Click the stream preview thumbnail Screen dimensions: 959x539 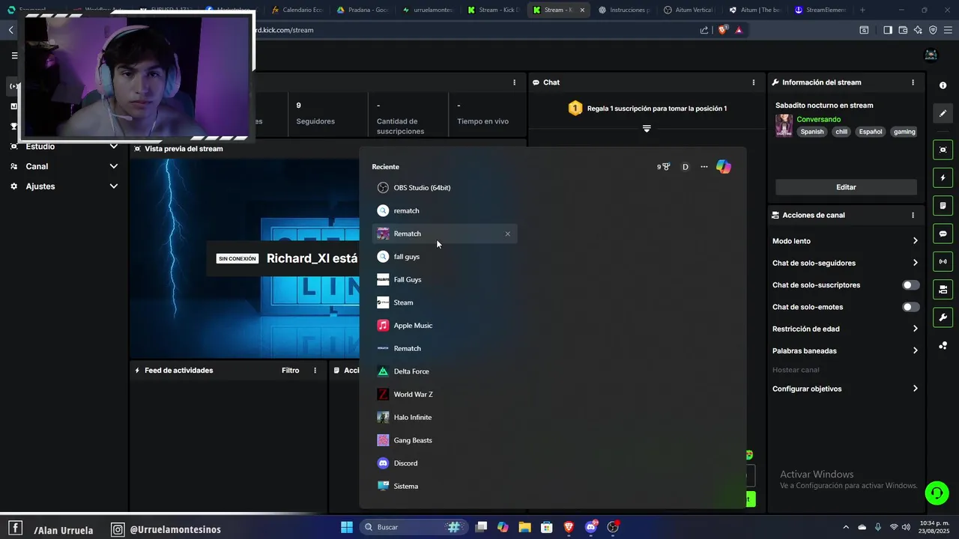243,258
